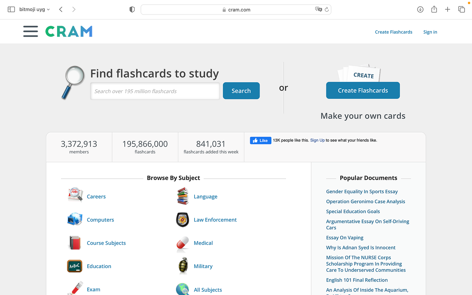Open Operation Geronimo Case Analysis document
The height and width of the screenshot is (295, 472).
coord(365,202)
